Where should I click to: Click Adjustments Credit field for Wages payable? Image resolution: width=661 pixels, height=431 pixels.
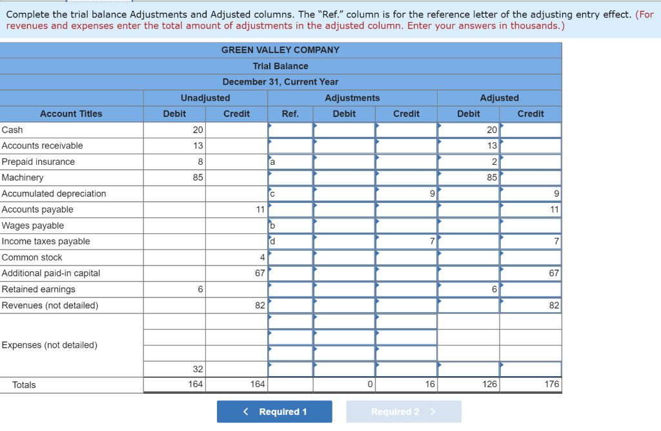pos(407,226)
